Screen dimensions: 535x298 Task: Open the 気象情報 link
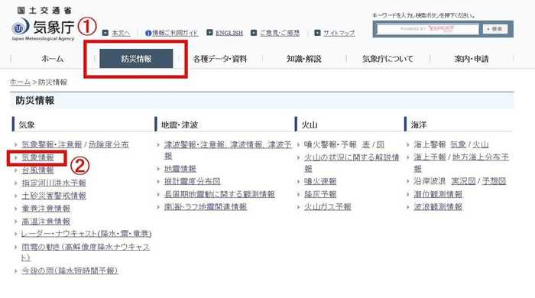pos(37,157)
